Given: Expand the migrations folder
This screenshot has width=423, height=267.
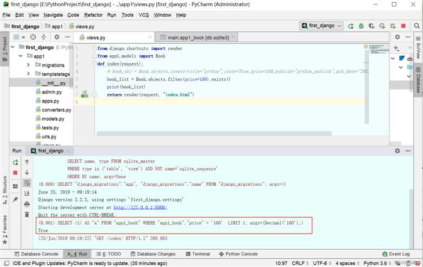Looking at the screenshot, I should 28,65.
